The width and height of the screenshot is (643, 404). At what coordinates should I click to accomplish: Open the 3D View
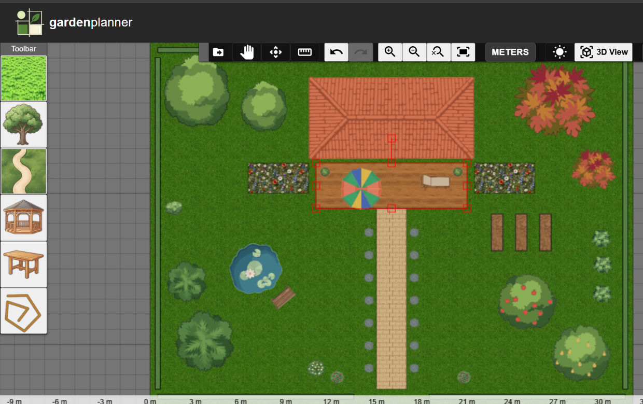604,52
